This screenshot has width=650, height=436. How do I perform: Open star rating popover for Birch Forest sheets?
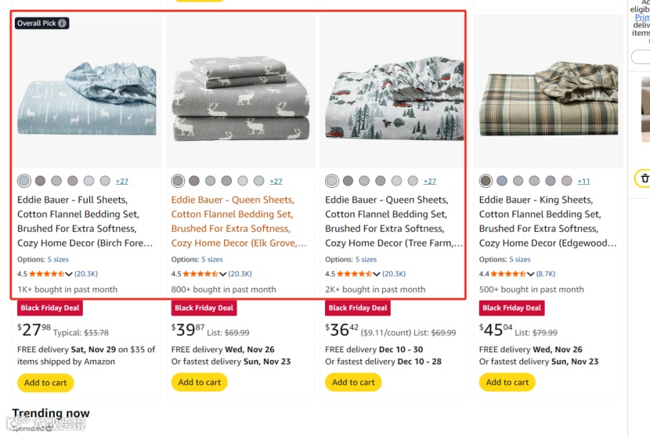coord(45,274)
